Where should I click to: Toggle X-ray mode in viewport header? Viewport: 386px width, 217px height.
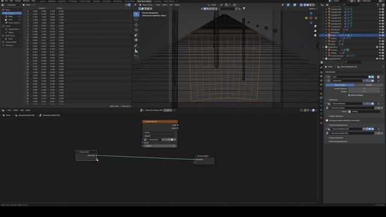(x=301, y=5)
